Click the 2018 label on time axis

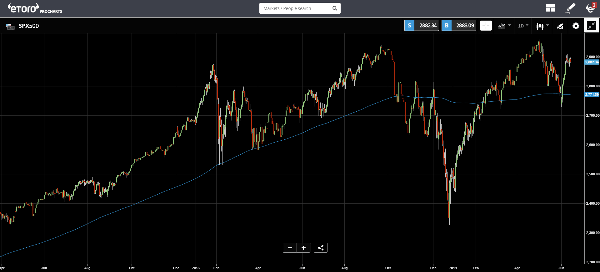196,268
